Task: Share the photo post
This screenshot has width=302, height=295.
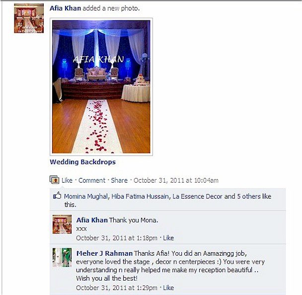Action: (x=119, y=181)
